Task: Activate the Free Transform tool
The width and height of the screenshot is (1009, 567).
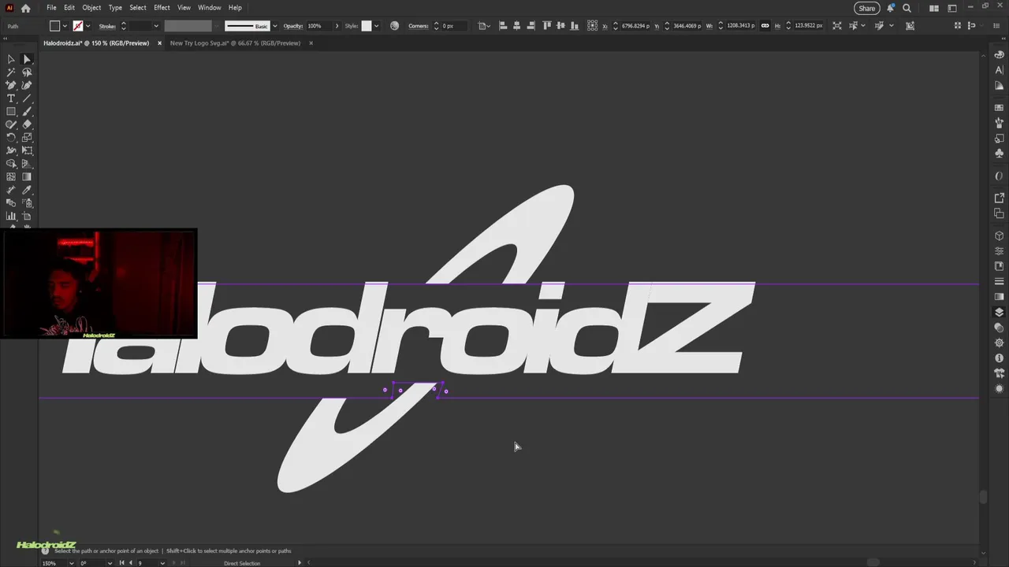Action: click(27, 150)
